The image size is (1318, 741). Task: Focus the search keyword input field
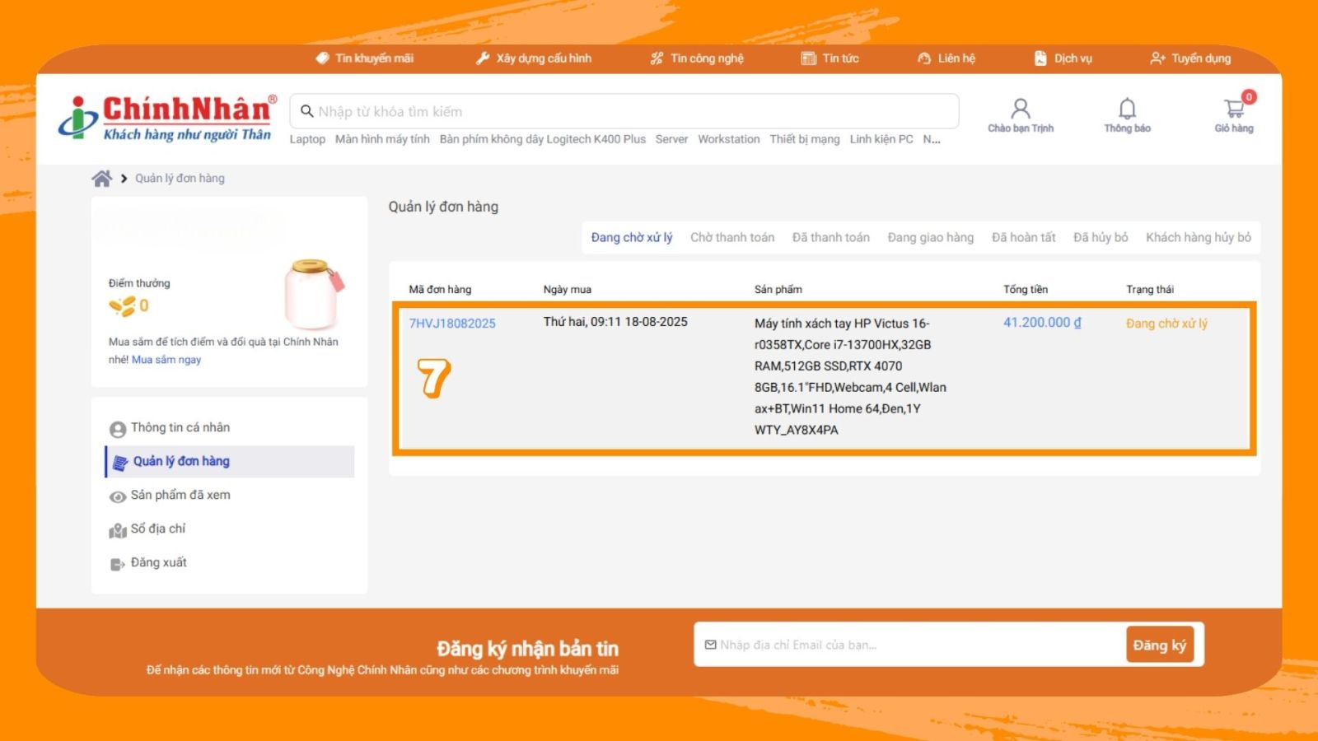coord(624,111)
